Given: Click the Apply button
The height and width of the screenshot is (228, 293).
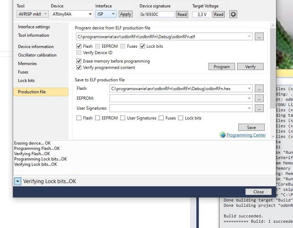Looking at the screenshot, I should coord(125,14).
